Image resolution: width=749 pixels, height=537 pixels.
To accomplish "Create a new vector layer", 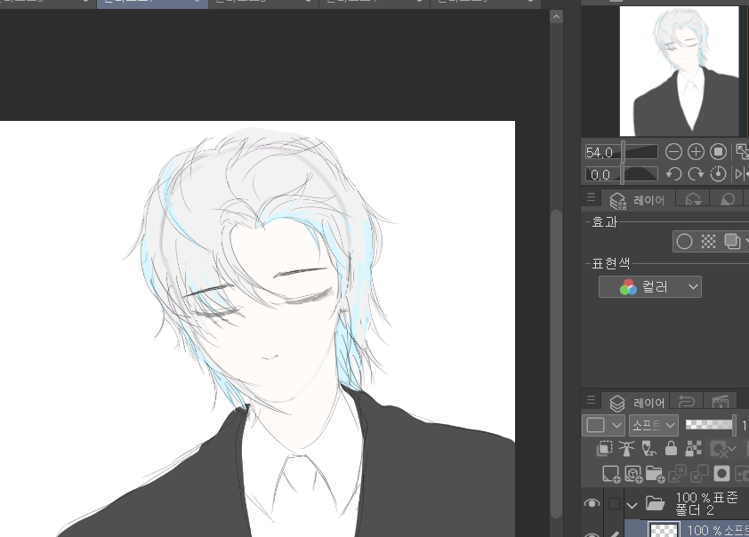I will (633, 474).
